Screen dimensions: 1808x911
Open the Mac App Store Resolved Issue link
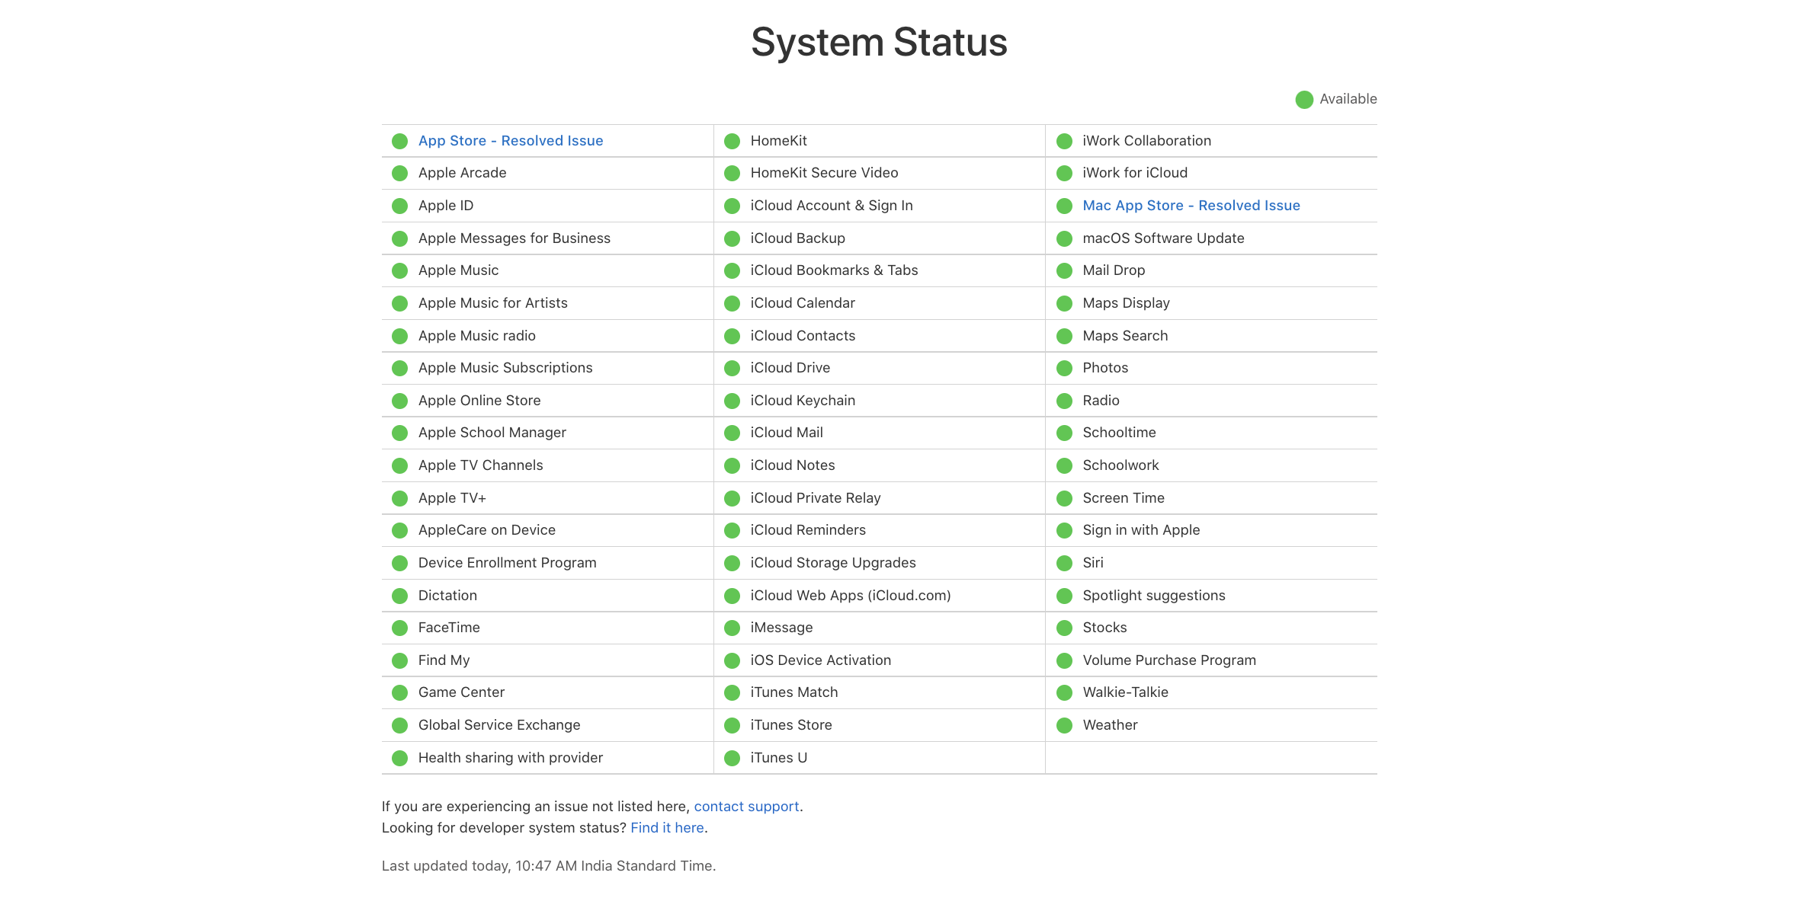pos(1191,206)
